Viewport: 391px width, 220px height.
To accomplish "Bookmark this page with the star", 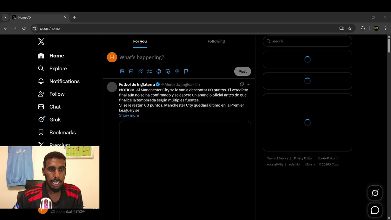I will [350, 28].
